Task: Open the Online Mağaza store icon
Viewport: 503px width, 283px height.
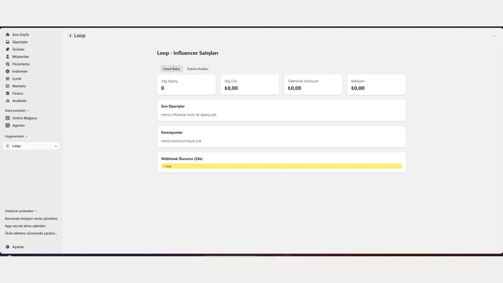Action: point(8,118)
